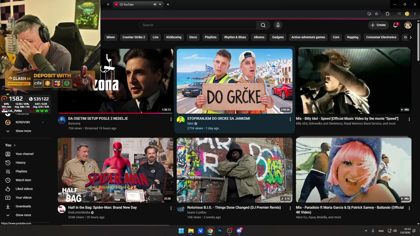420x236 pixels.
Task: Open Simi channel avatar
Action: click(181, 120)
